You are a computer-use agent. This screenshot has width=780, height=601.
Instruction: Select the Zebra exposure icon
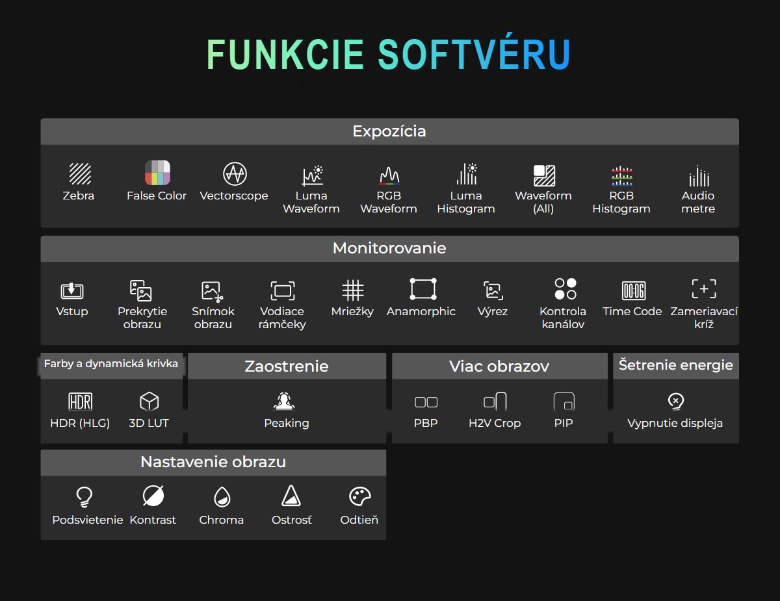79,173
